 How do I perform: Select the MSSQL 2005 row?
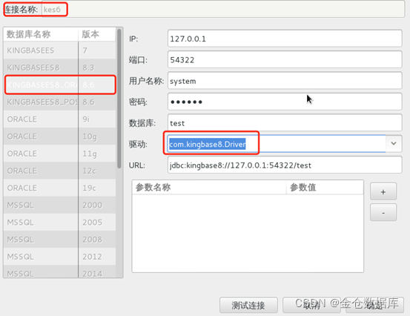[x=59, y=223]
